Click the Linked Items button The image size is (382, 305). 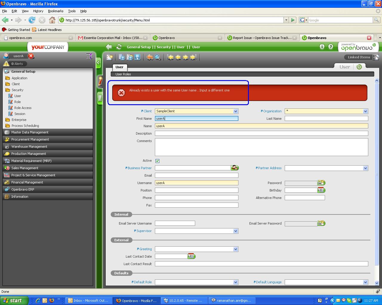361,57
